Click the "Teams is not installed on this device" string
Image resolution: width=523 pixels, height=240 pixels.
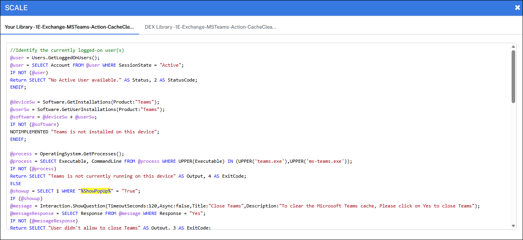[105, 132]
